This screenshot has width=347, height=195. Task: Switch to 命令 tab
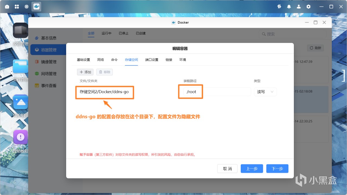114,60
